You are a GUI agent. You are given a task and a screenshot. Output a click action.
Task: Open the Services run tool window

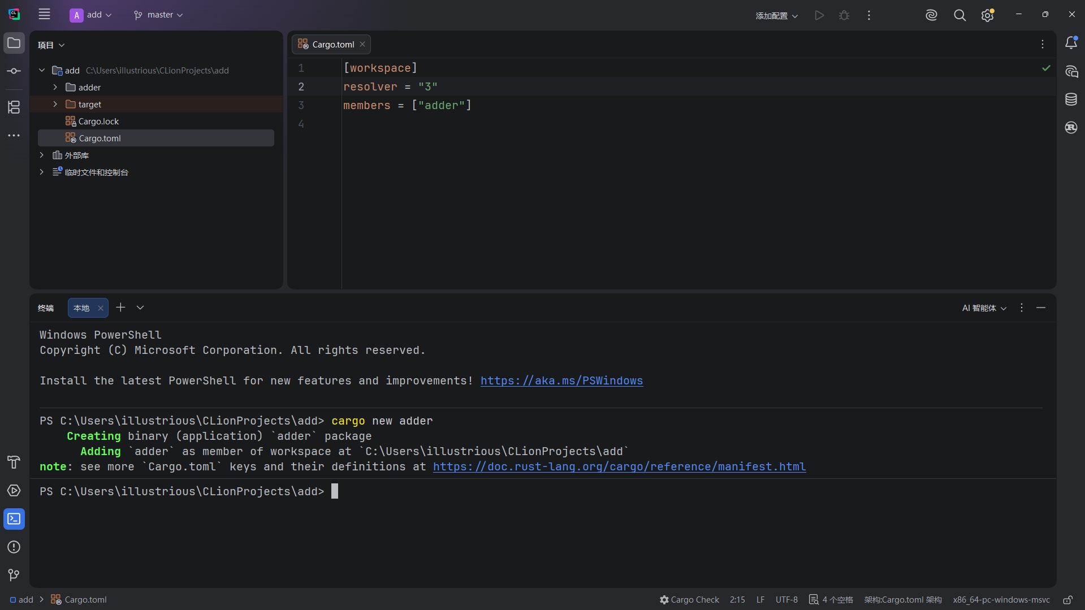click(14, 491)
